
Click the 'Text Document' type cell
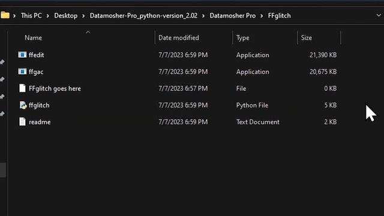click(x=257, y=122)
